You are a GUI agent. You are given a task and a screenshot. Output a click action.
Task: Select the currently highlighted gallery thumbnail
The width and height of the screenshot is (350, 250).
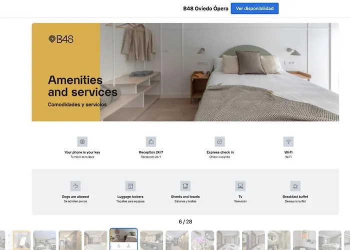pyautogui.click(x=123, y=239)
